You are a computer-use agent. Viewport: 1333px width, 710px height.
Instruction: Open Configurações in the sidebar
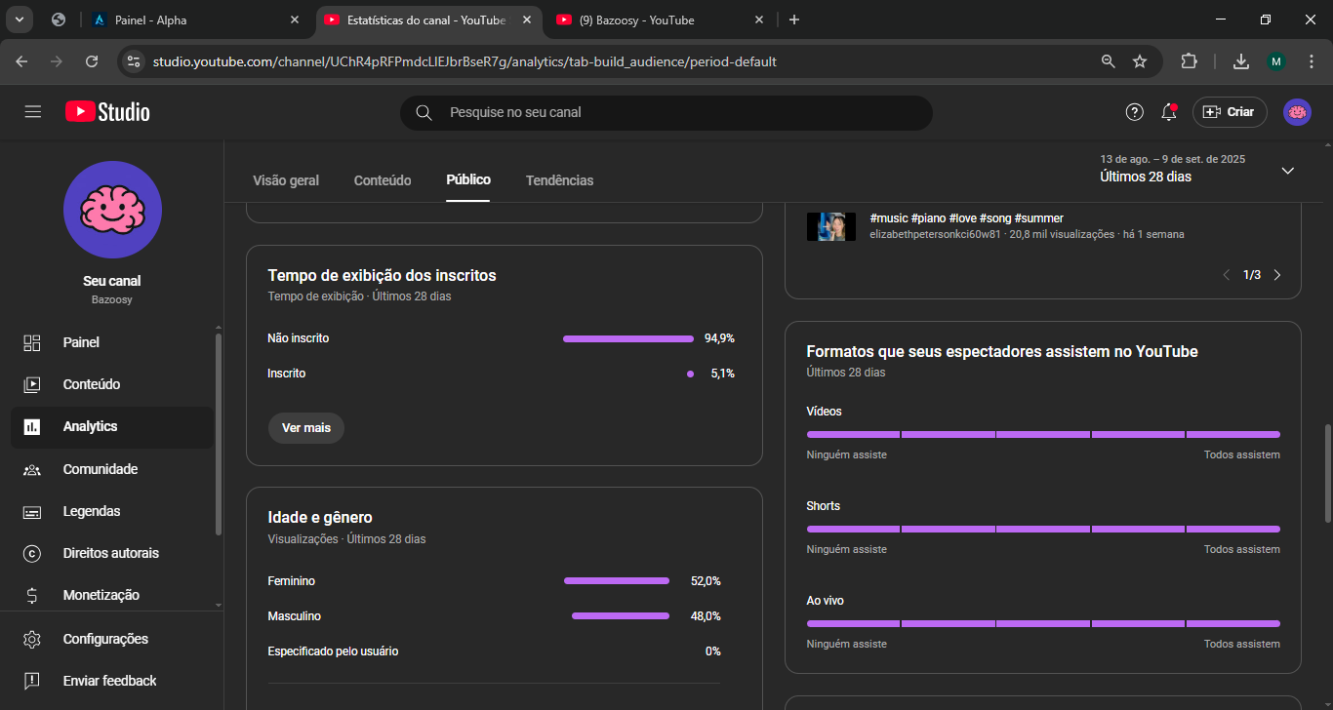105,639
